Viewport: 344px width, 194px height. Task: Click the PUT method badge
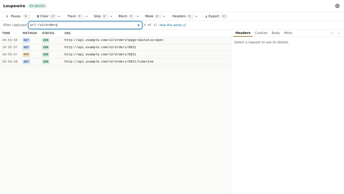[26, 54]
